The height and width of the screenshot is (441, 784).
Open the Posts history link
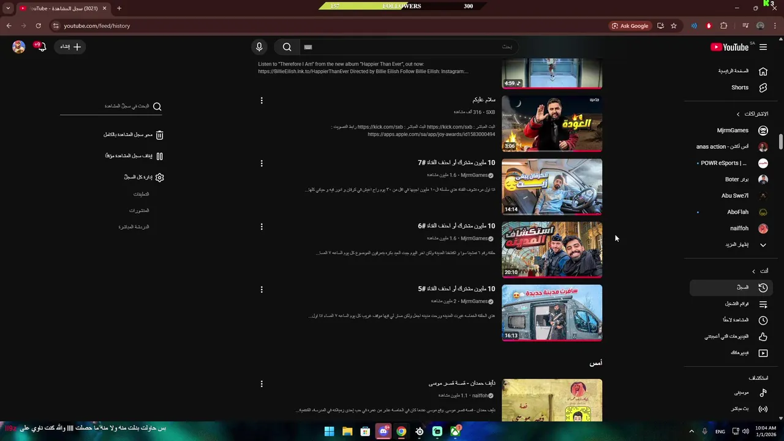(x=139, y=211)
